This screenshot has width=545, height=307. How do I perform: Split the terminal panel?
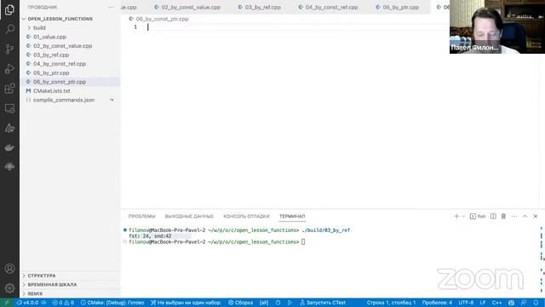(493, 216)
